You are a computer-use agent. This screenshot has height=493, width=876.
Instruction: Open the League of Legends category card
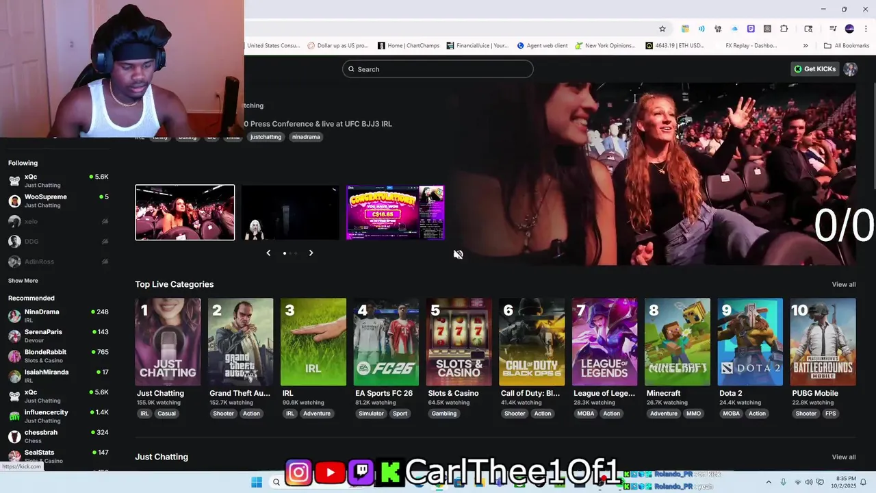click(604, 342)
